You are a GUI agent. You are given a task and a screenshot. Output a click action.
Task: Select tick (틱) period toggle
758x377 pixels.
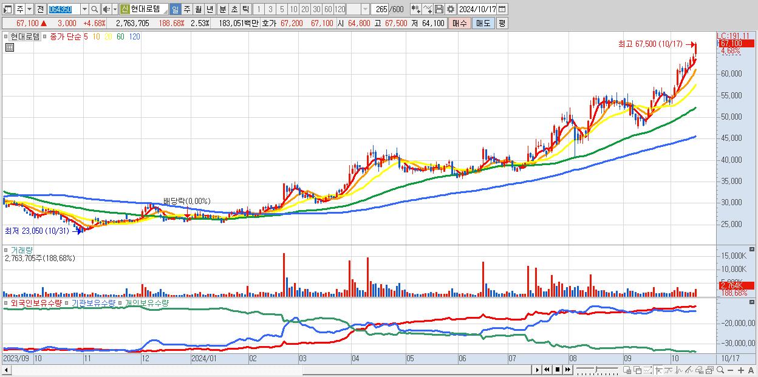click(x=245, y=9)
